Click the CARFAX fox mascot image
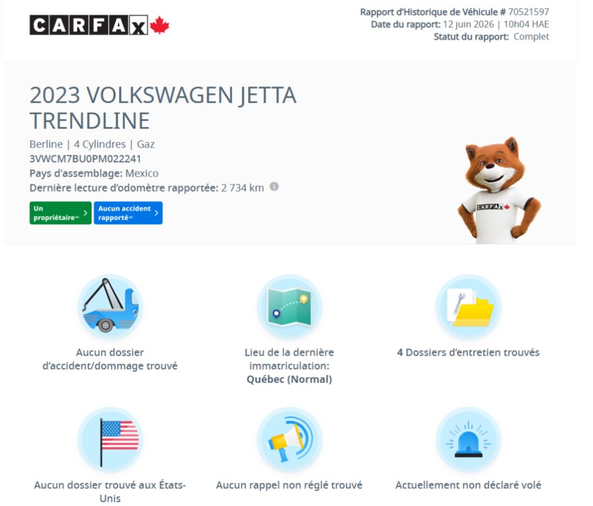593x506 pixels. (x=498, y=190)
